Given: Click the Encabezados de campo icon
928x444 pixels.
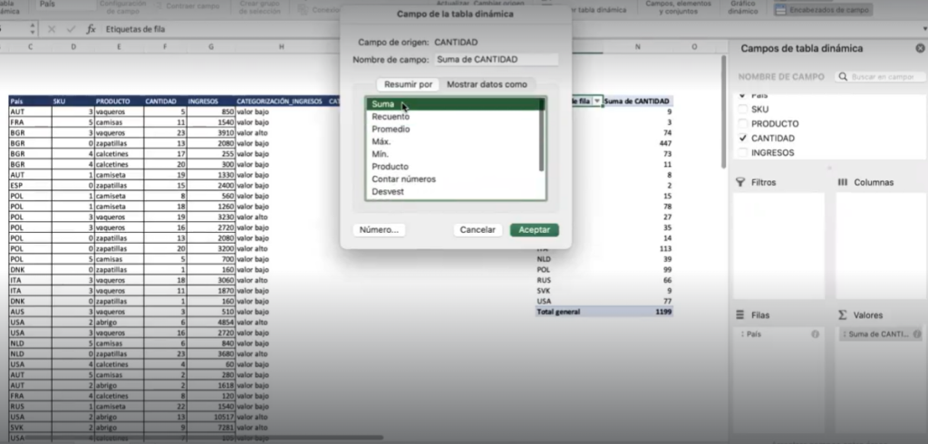Looking at the screenshot, I should (780, 9).
